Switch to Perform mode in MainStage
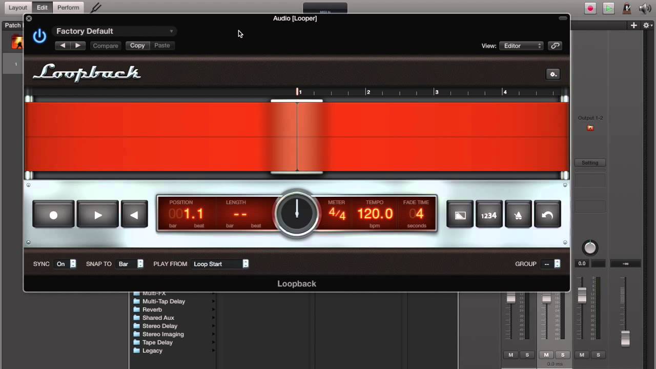Viewport: 656px width, 369px height. 68,8
